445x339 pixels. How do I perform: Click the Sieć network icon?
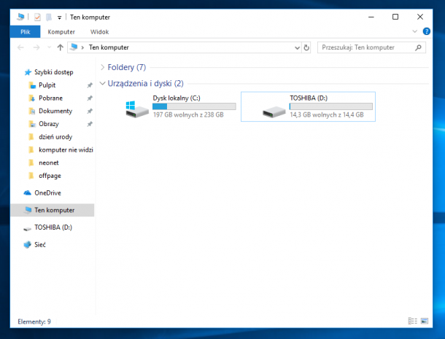pyautogui.click(x=27, y=244)
